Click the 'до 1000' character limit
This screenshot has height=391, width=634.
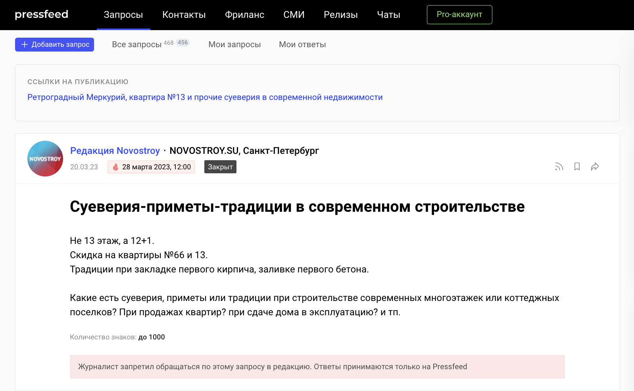152,337
